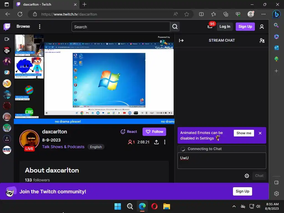Click the English language tag

(96, 147)
